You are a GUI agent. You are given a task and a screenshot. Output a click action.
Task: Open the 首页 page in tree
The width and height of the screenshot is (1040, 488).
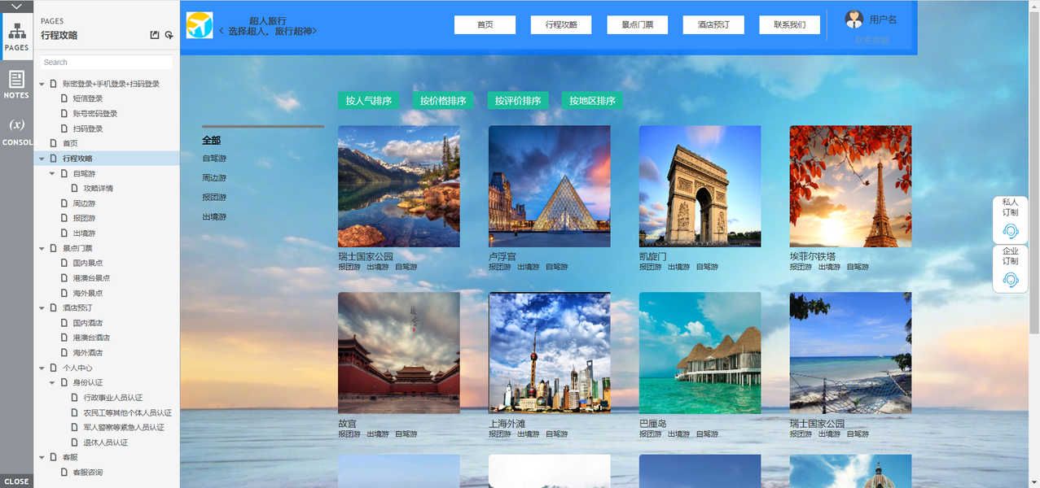(70, 143)
